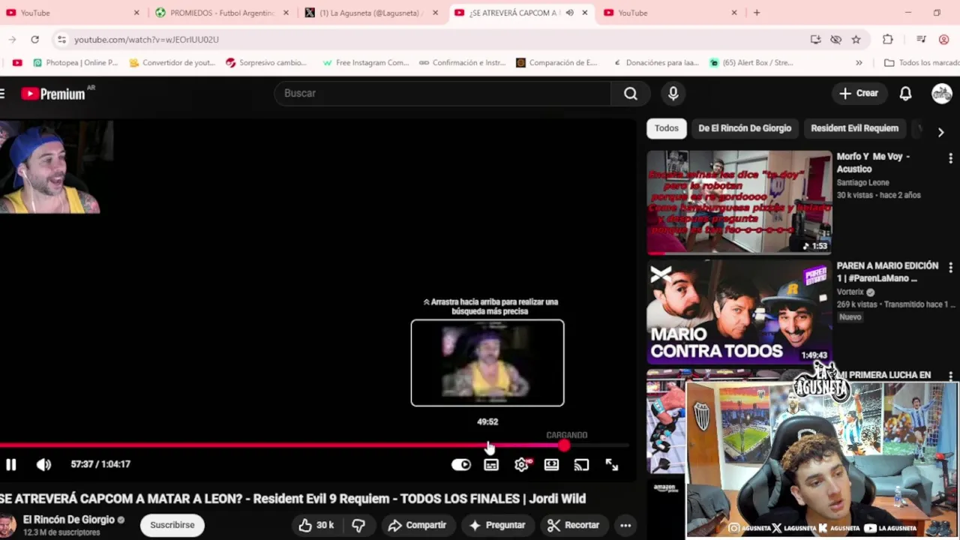This screenshot has height=540, width=960.
Task: Open notifications bell
Action: pos(905,93)
